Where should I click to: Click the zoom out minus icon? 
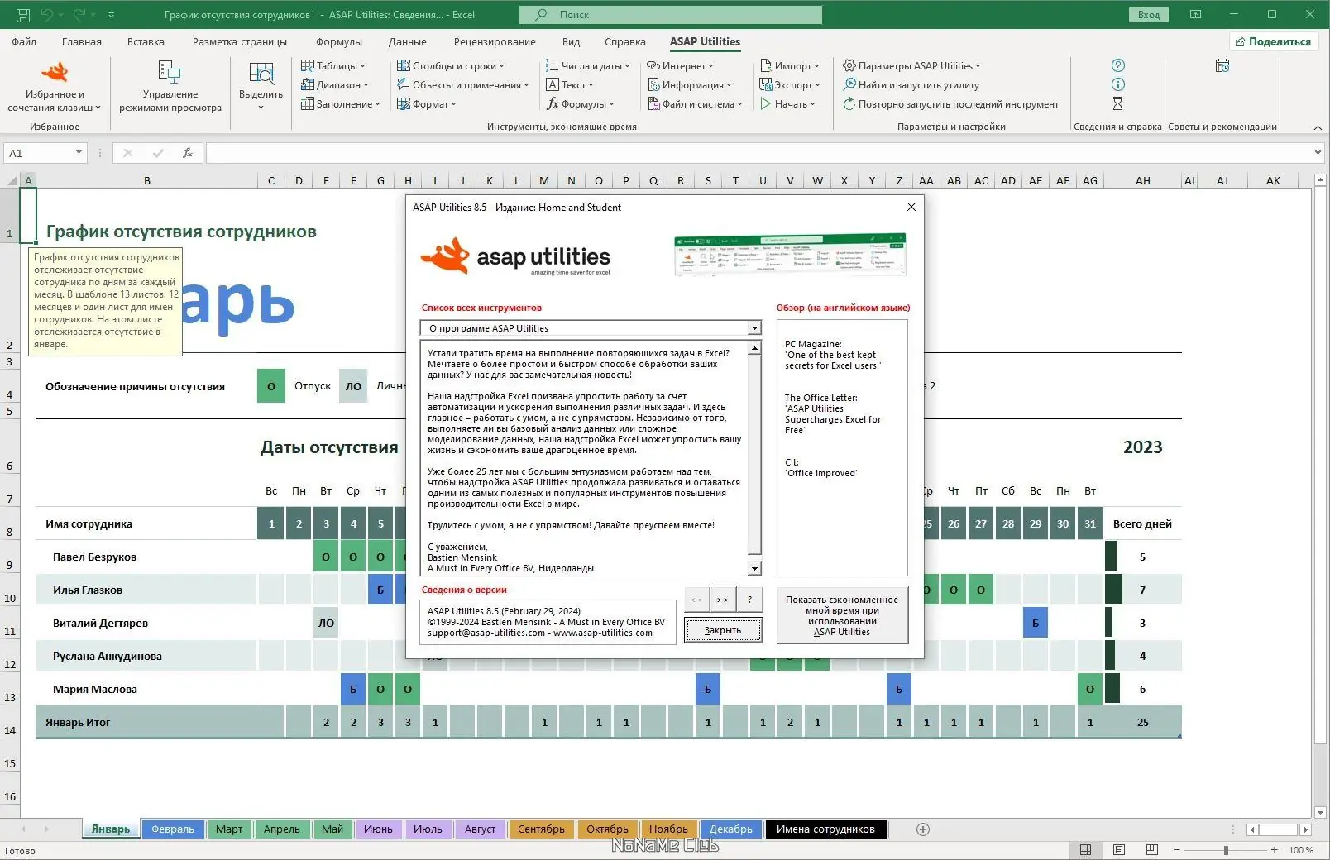1177,850
